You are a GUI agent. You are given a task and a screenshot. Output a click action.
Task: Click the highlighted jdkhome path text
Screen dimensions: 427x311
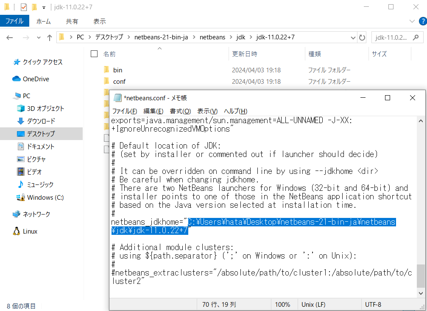(253, 226)
